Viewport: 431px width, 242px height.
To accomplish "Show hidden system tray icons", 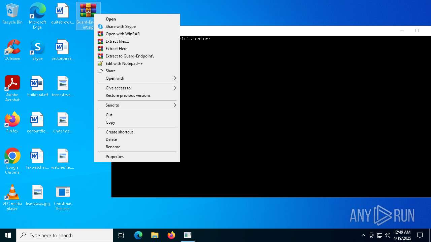I will click(x=363, y=235).
